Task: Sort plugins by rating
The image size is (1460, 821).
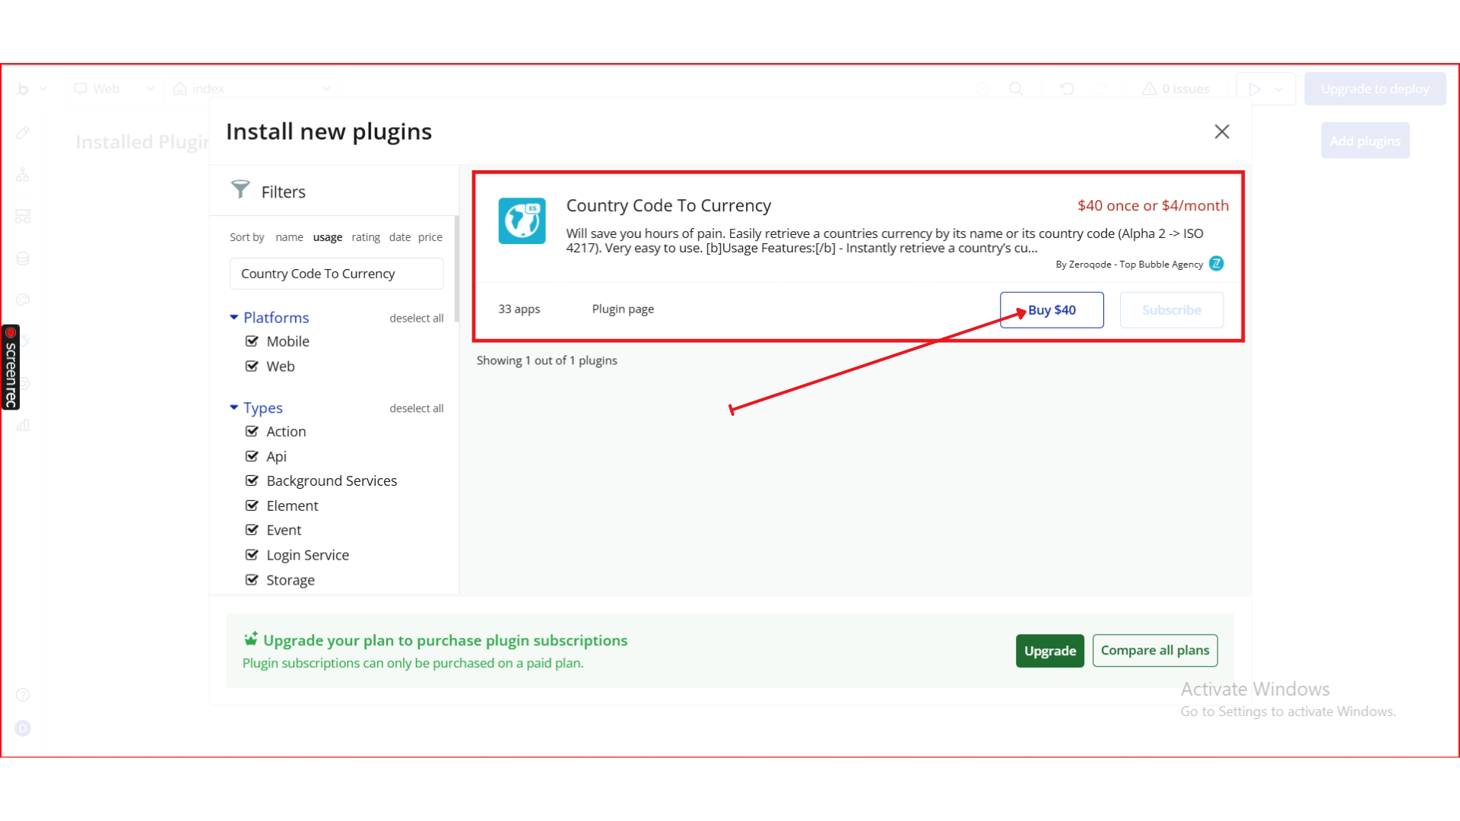Action: pos(366,237)
